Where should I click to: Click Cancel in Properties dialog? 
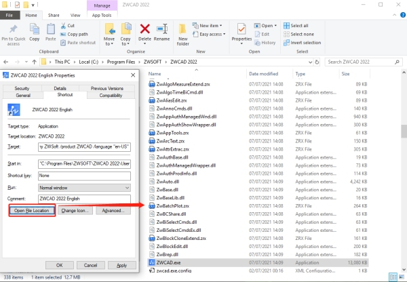91,266
